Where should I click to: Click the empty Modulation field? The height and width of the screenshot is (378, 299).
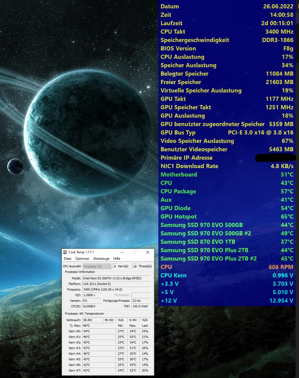tap(141, 295)
